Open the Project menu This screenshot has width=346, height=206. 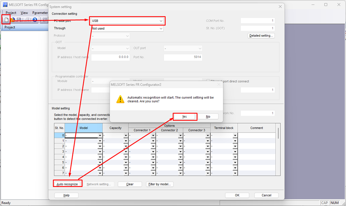click(x=11, y=13)
